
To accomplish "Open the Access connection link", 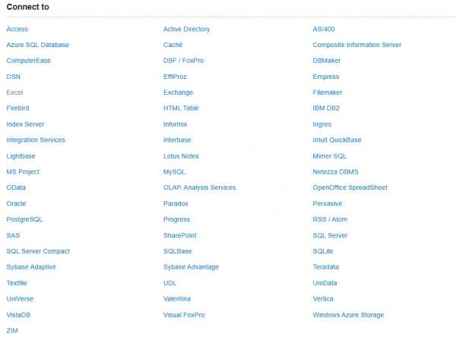I will [17, 29].
